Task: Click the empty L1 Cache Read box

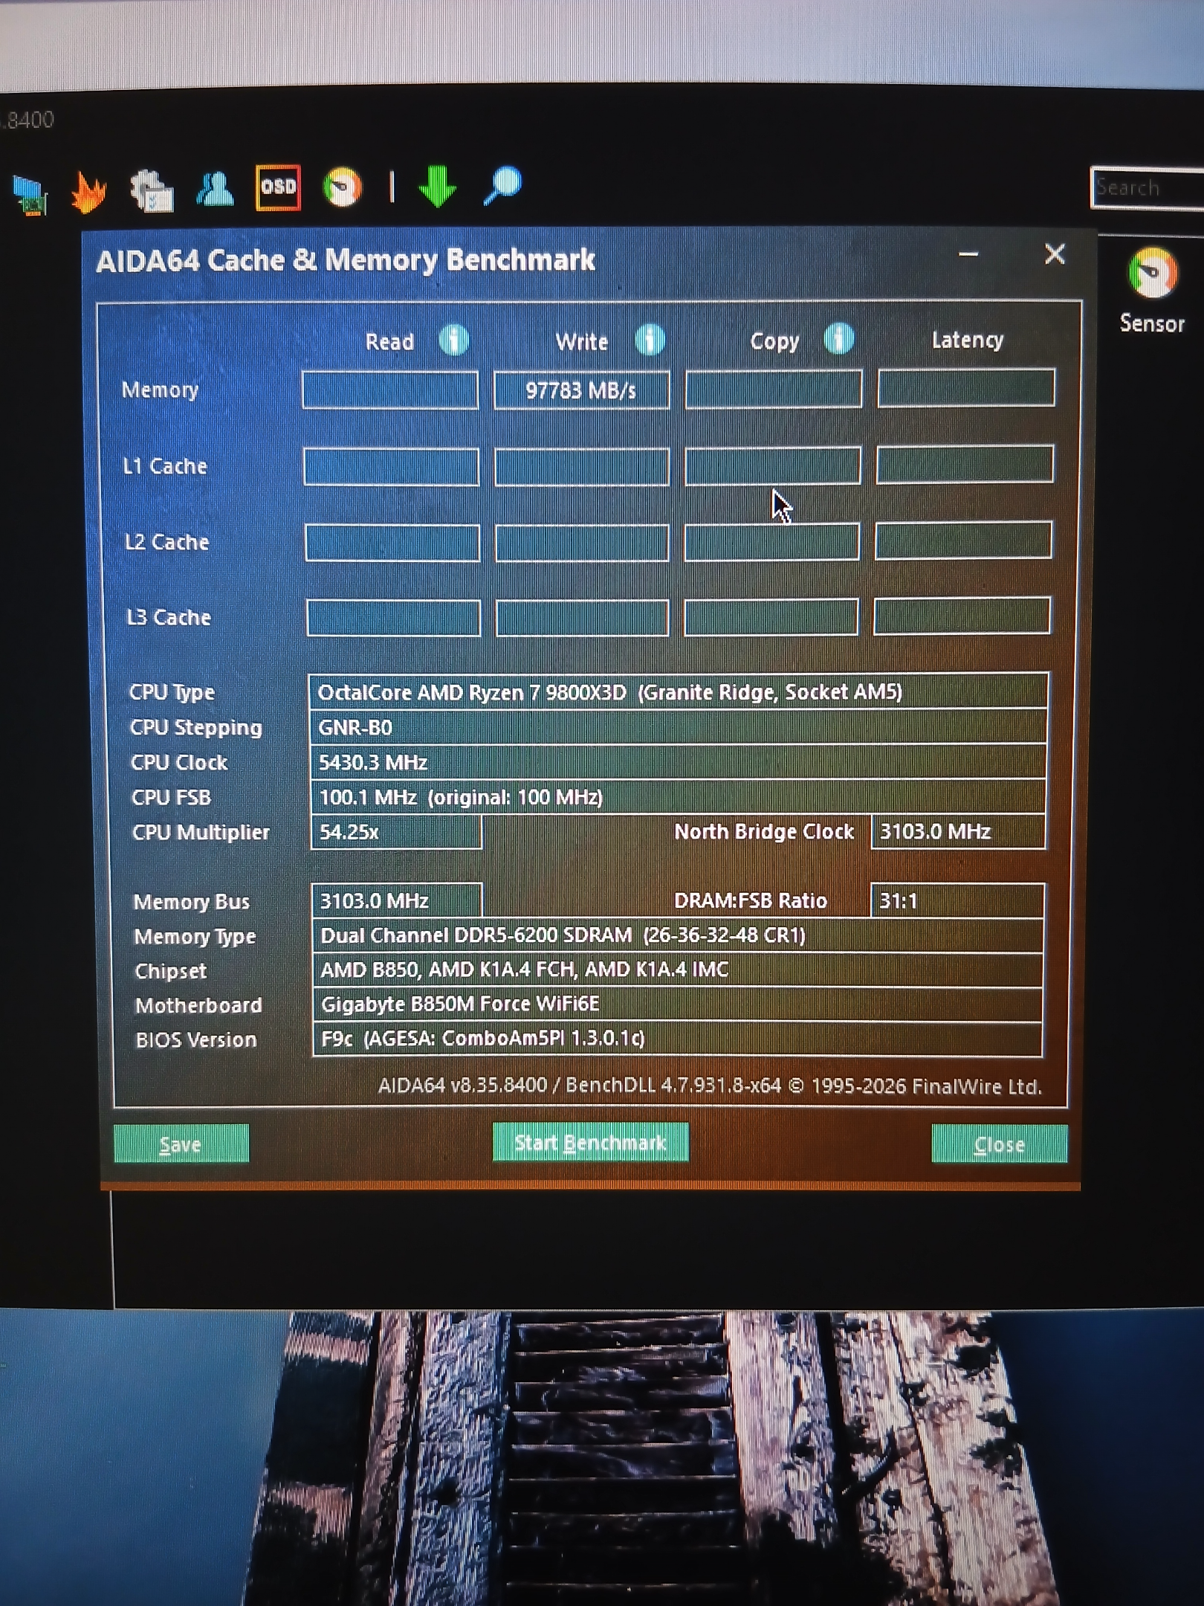Action: tap(391, 467)
